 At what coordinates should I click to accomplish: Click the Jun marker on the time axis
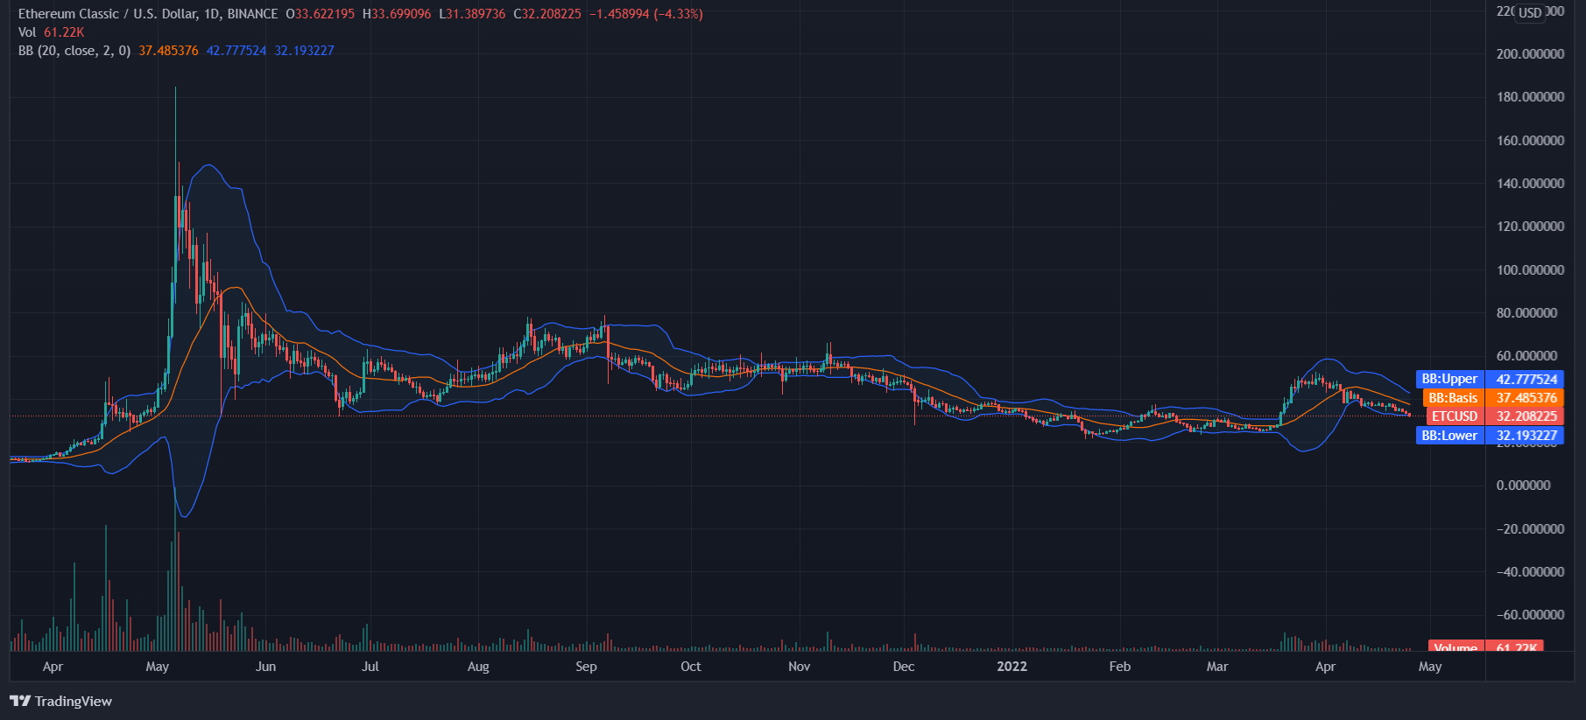pyautogui.click(x=265, y=667)
